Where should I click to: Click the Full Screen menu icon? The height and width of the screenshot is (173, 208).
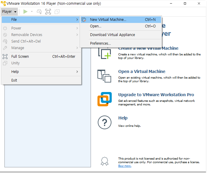click(5, 57)
